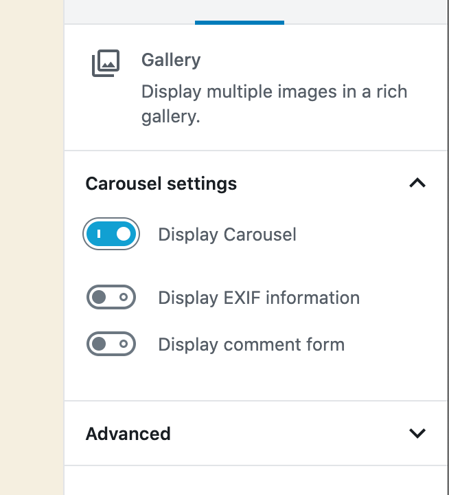The width and height of the screenshot is (449, 495).
Task: Click the Display Carousel label text
Action: (227, 234)
